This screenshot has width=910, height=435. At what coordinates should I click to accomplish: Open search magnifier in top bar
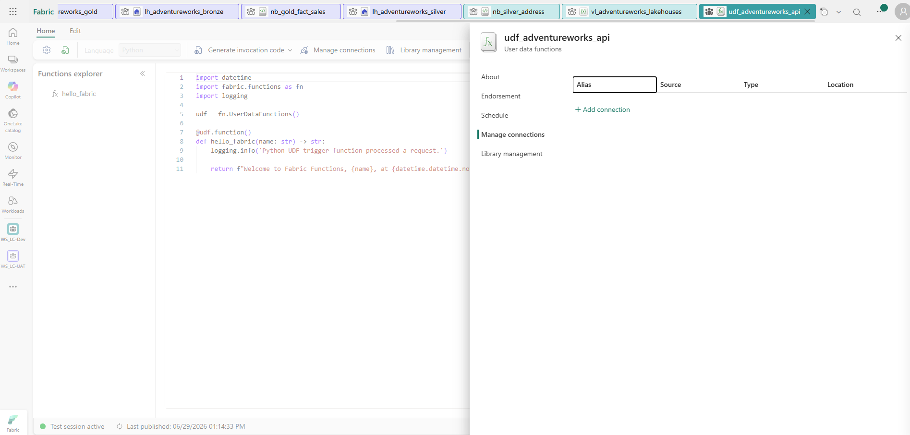[x=857, y=12]
